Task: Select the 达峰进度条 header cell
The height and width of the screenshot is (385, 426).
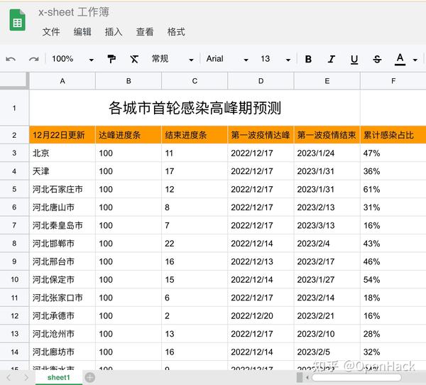Action: [129, 135]
